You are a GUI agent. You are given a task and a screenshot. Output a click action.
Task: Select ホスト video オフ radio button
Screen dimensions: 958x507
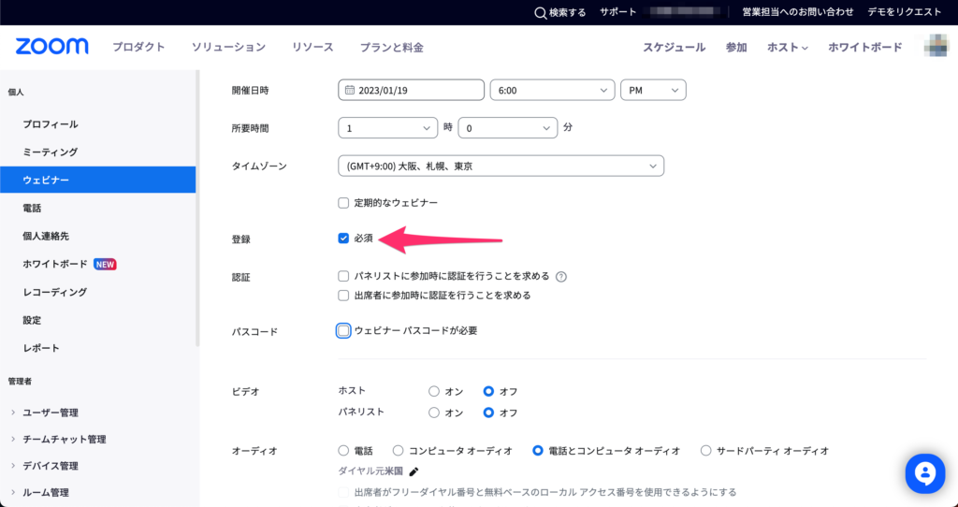click(x=488, y=392)
